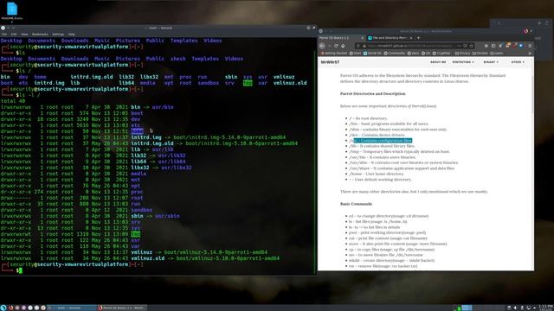Image resolution: width=554 pixels, height=311 pixels.
Task: Open Konsole Help menu
Action: pos(71,35)
